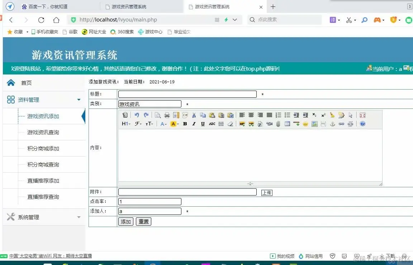Expand the 收藏 bookmarks dropdown arrow
The width and height of the screenshot is (413, 265).
(x=27, y=32)
